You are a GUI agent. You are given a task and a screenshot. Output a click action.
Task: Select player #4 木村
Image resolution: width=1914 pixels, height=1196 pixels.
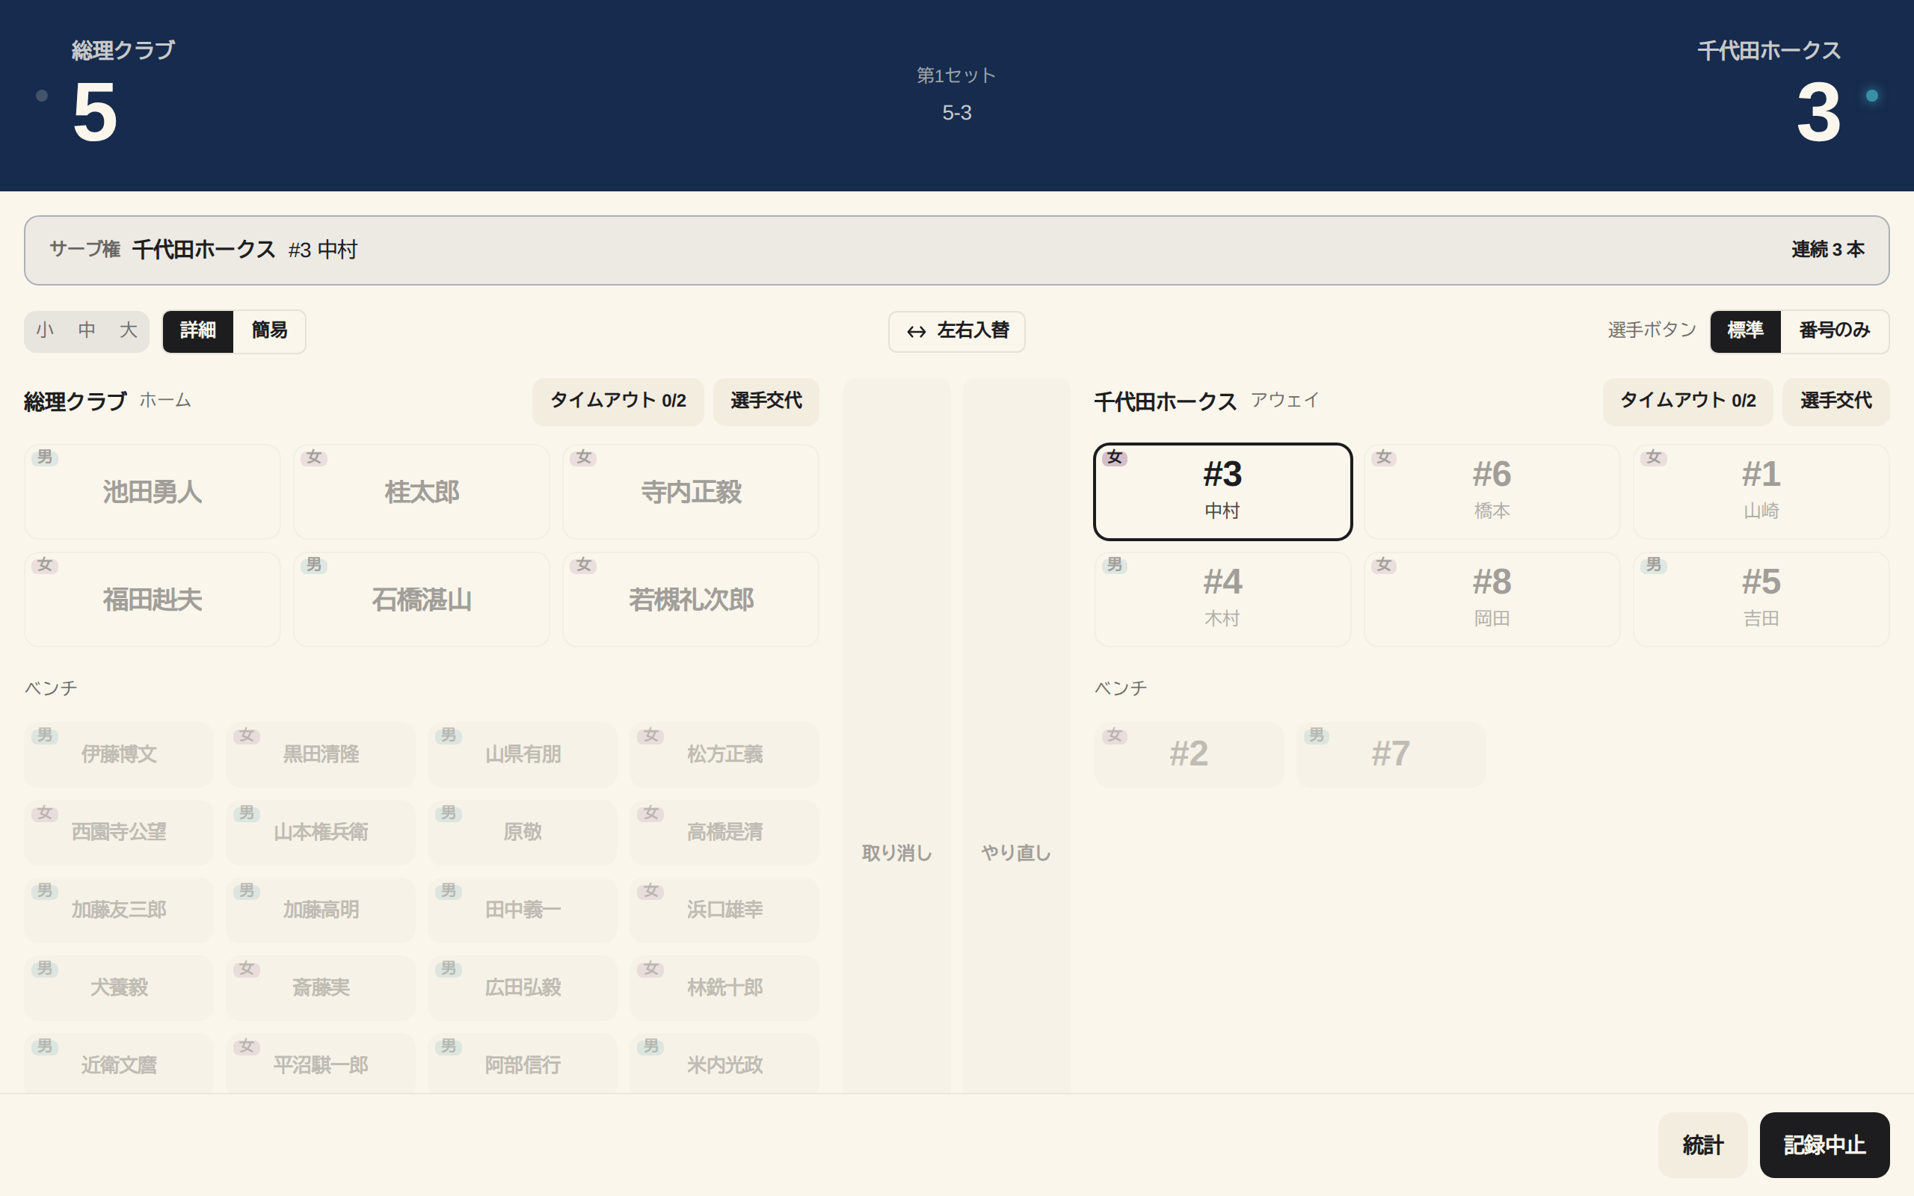pos(1222,599)
